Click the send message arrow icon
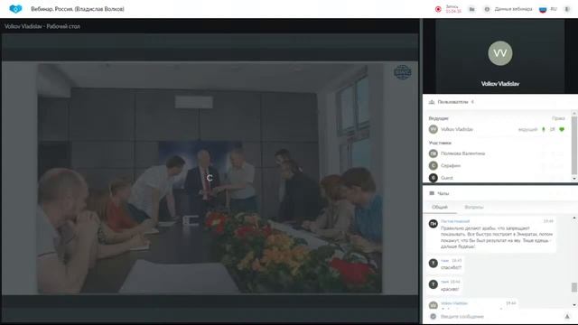 pyautogui.click(x=567, y=317)
